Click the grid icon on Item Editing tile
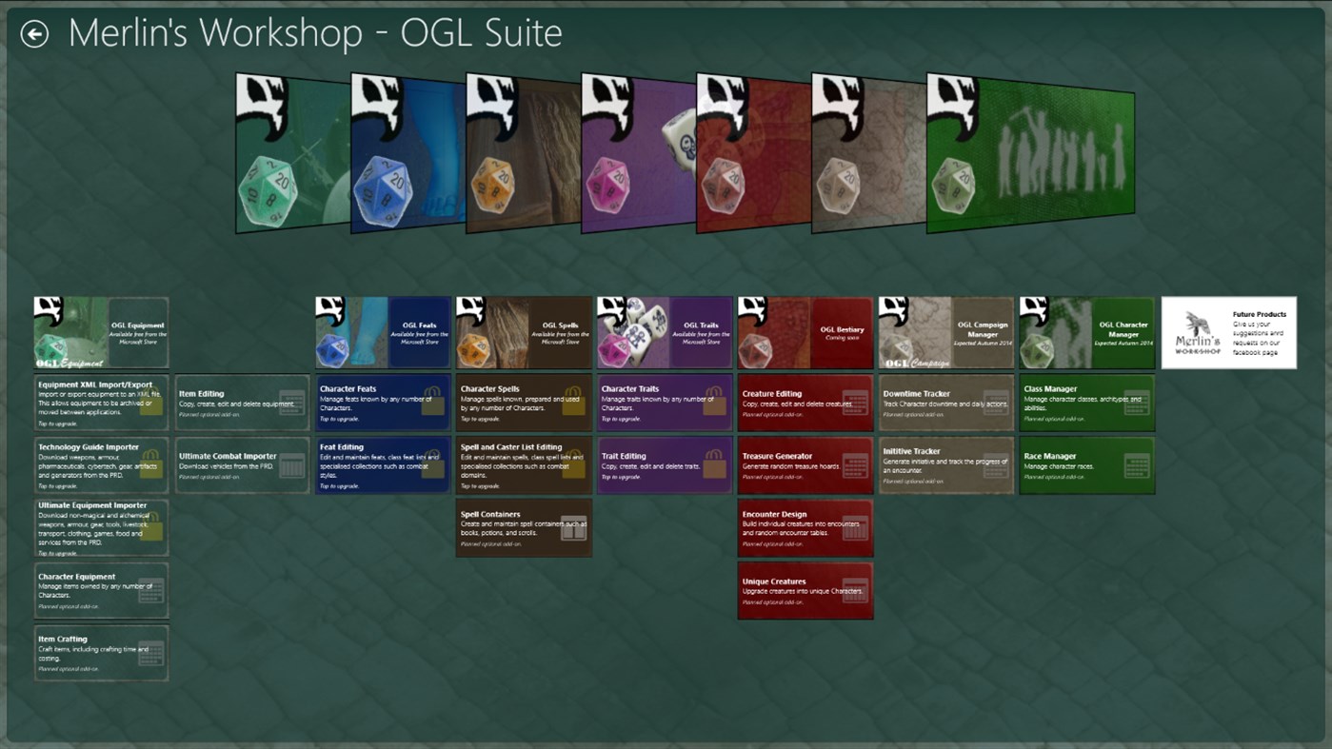The image size is (1332, 749). click(291, 402)
